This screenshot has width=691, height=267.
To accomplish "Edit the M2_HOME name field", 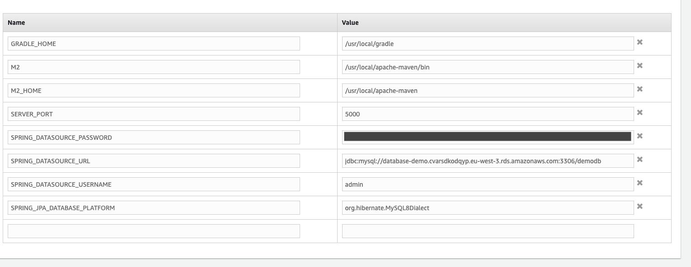I will coord(154,91).
